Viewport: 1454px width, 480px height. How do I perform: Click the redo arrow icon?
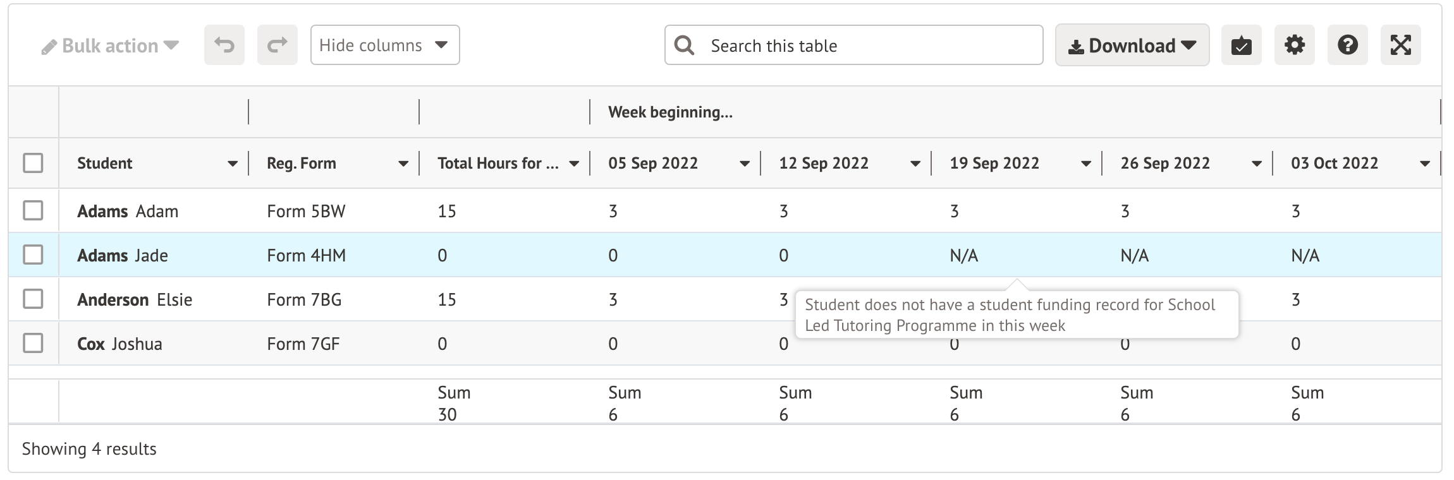(277, 45)
